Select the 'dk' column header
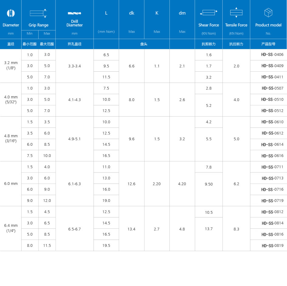The width and height of the screenshot is (287, 286). 132,13
